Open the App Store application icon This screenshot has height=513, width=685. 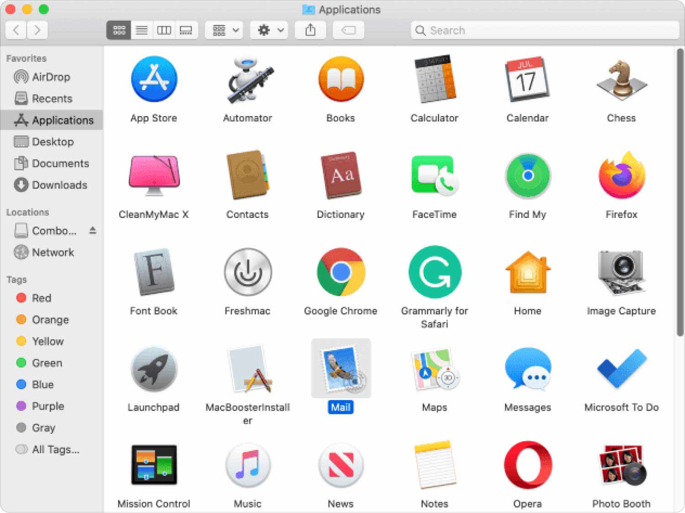pyautogui.click(x=154, y=79)
